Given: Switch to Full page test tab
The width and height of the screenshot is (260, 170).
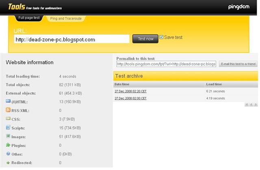Looking at the screenshot, I should pos(29,18).
